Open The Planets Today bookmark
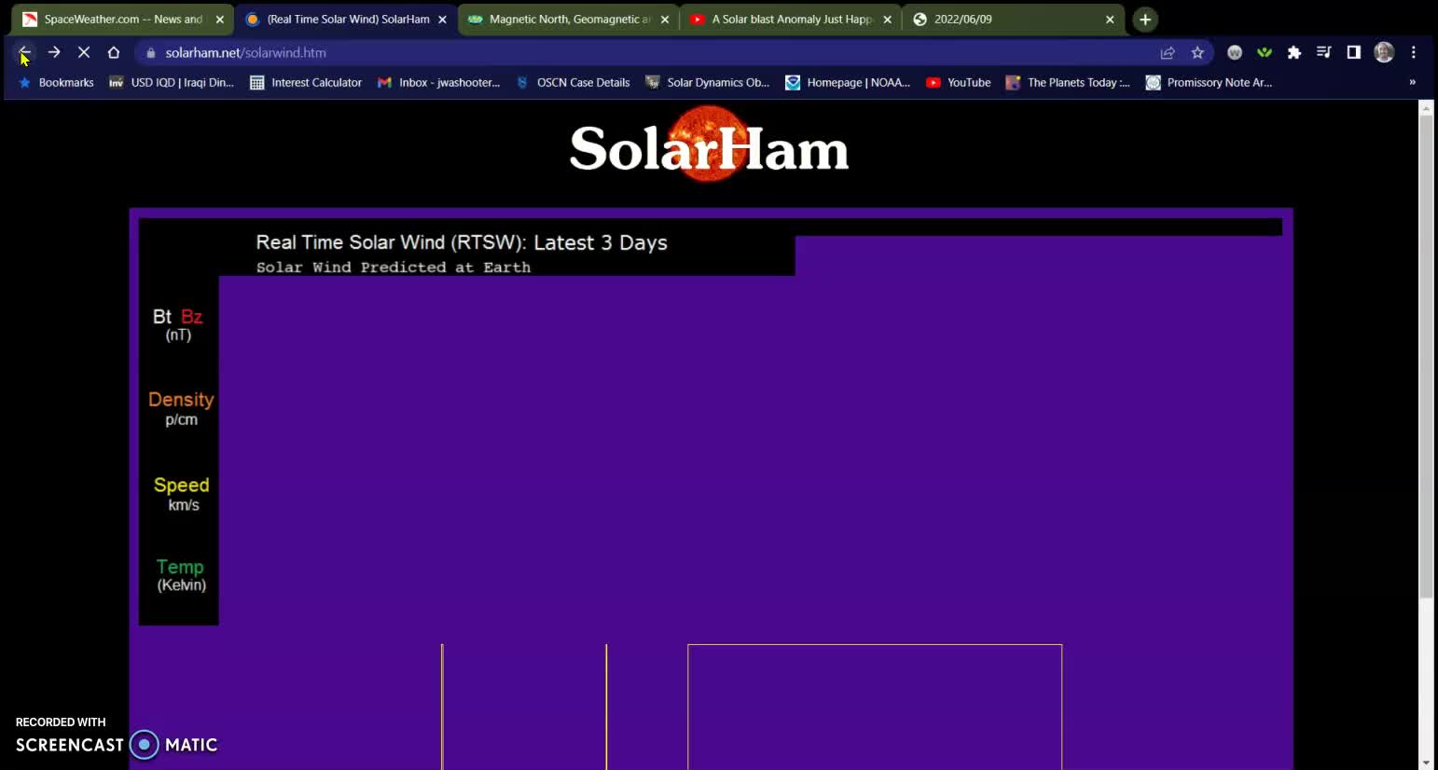Screen dimensions: 1438x770 coord(1068,83)
